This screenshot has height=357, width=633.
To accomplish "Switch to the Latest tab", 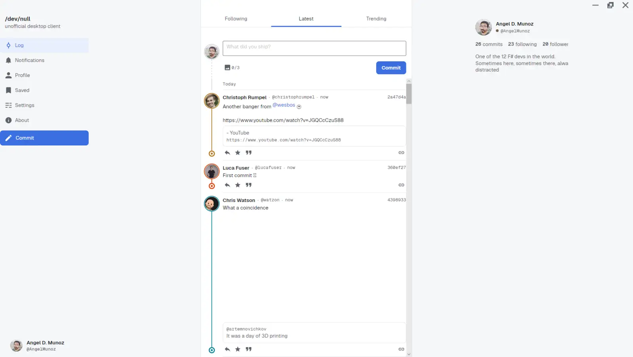I will coord(306,19).
